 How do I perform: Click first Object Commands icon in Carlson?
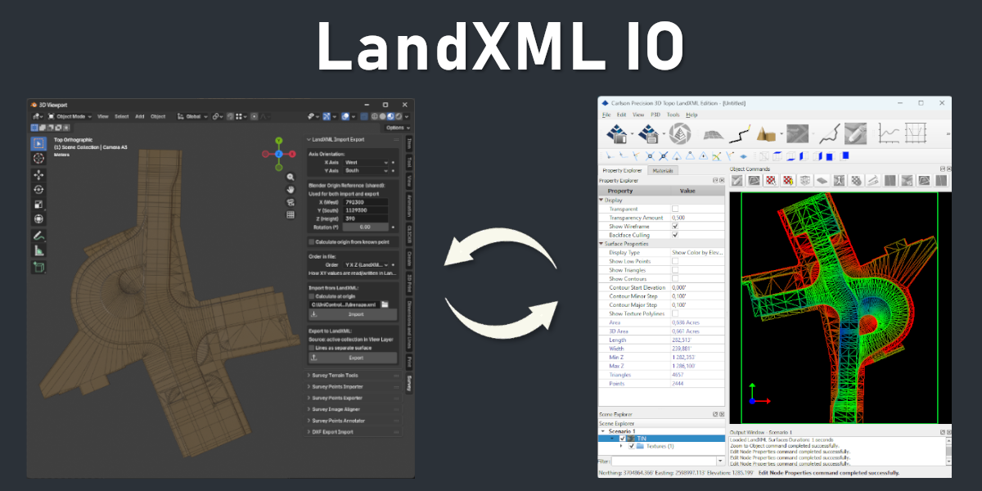(737, 180)
